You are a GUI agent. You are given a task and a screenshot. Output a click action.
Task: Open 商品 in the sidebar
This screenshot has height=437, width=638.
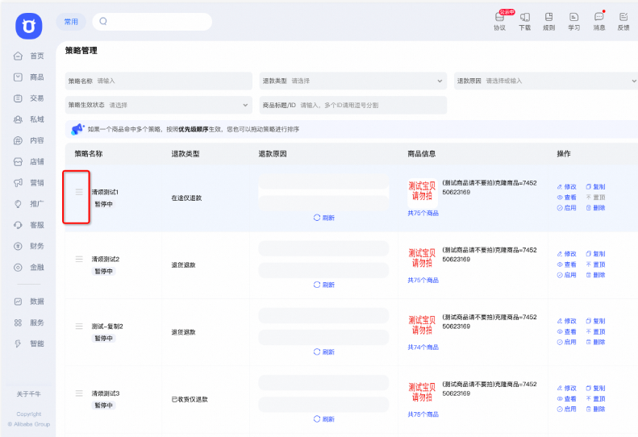(28, 77)
